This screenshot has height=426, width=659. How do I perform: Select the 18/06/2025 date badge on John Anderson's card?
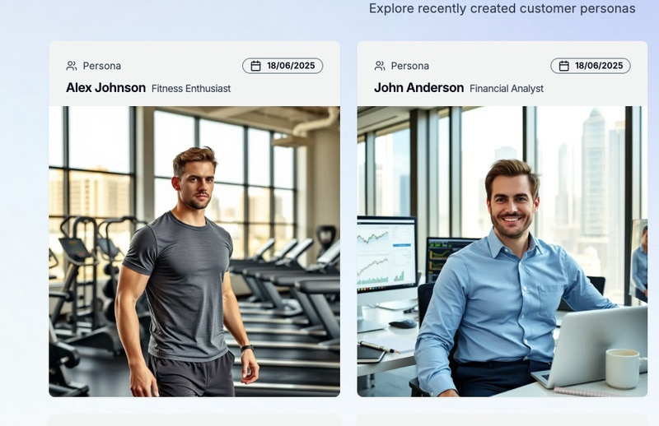[x=591, y=66]
